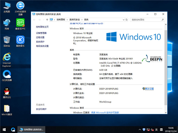Show hidden tray icons chevron

(140, 130)
